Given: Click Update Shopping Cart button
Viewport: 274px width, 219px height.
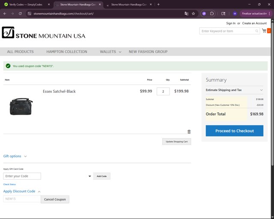Looking at the screenshot, I should click(x=177, y=142).
